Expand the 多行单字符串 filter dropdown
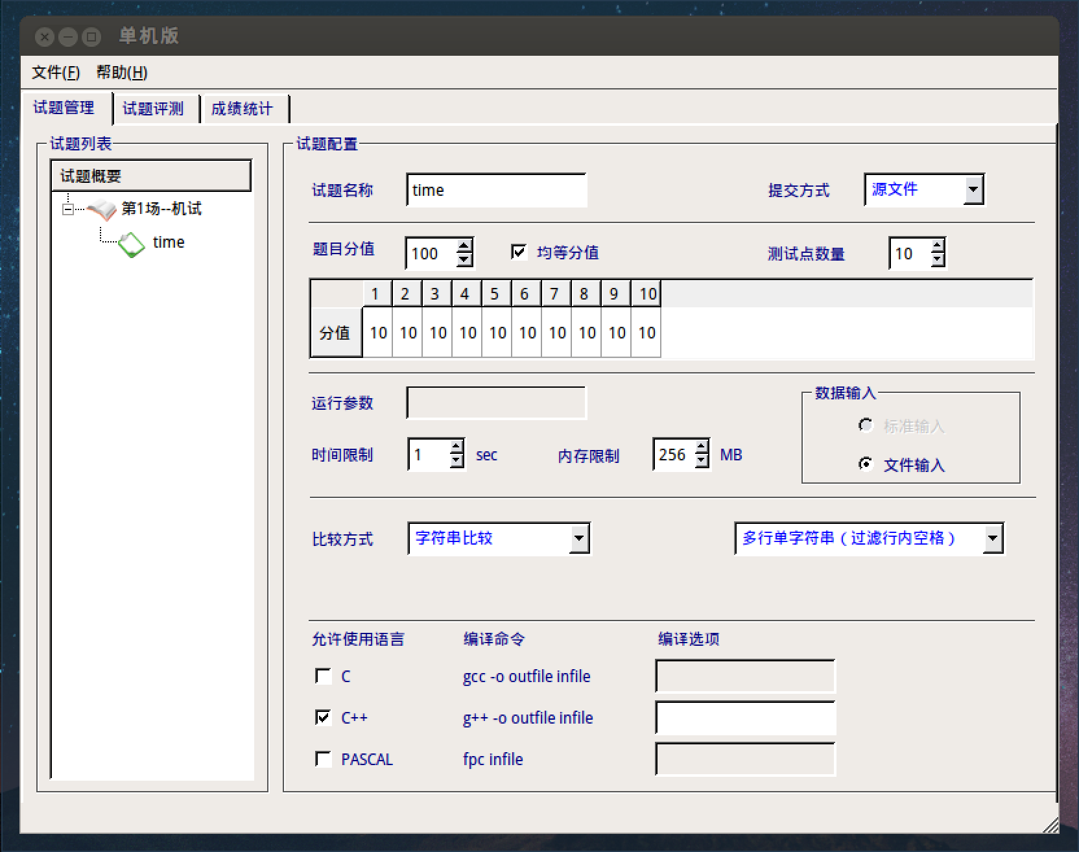Image resolution: width=1079 pixels, height=852 pixels. [992, 538]
